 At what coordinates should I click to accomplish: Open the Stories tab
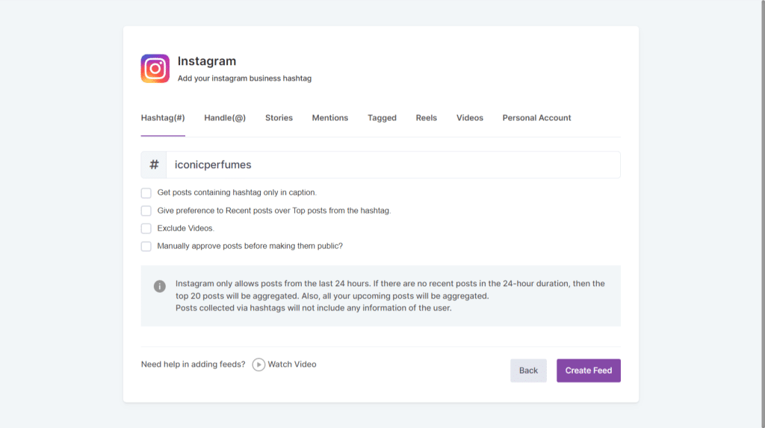[x=279, y=118]
